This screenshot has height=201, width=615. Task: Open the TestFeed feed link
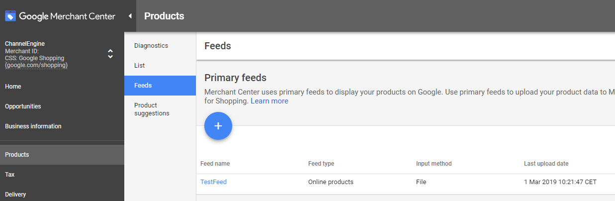pos(213,182)
